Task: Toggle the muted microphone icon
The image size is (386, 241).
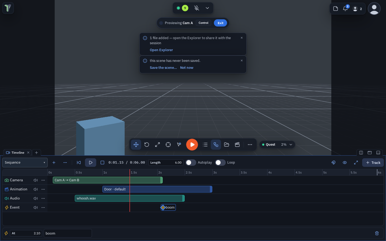Action: coord(196,8)
